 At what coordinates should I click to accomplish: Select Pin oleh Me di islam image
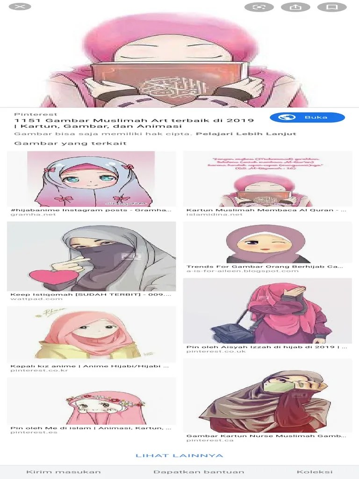click(91, 401)
